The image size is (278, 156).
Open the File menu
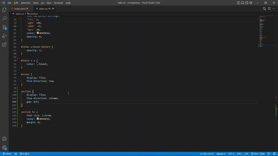tap(10, 3)
